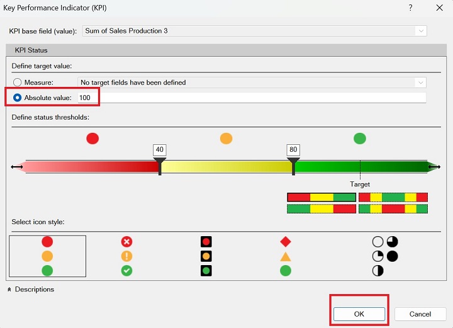Viewport: 453px width, 328px height.
Task: Pick the black square traffic signal icon style
Action: (x=206, y=256)
